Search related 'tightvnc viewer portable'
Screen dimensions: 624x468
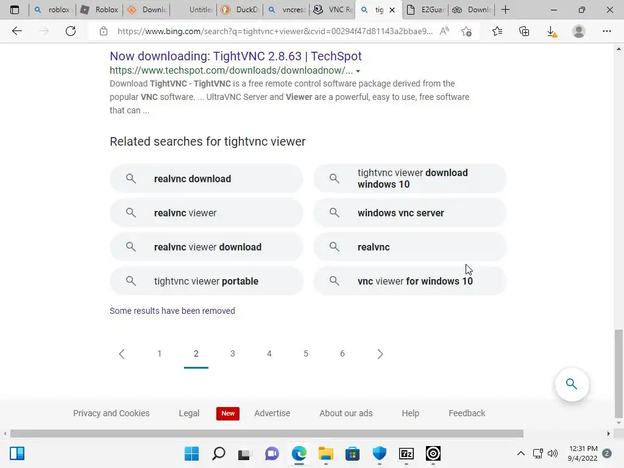point(206,281)
